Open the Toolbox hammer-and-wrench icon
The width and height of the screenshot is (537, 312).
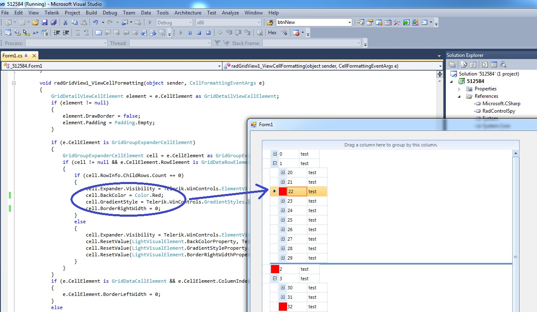(x=397, y=22)
